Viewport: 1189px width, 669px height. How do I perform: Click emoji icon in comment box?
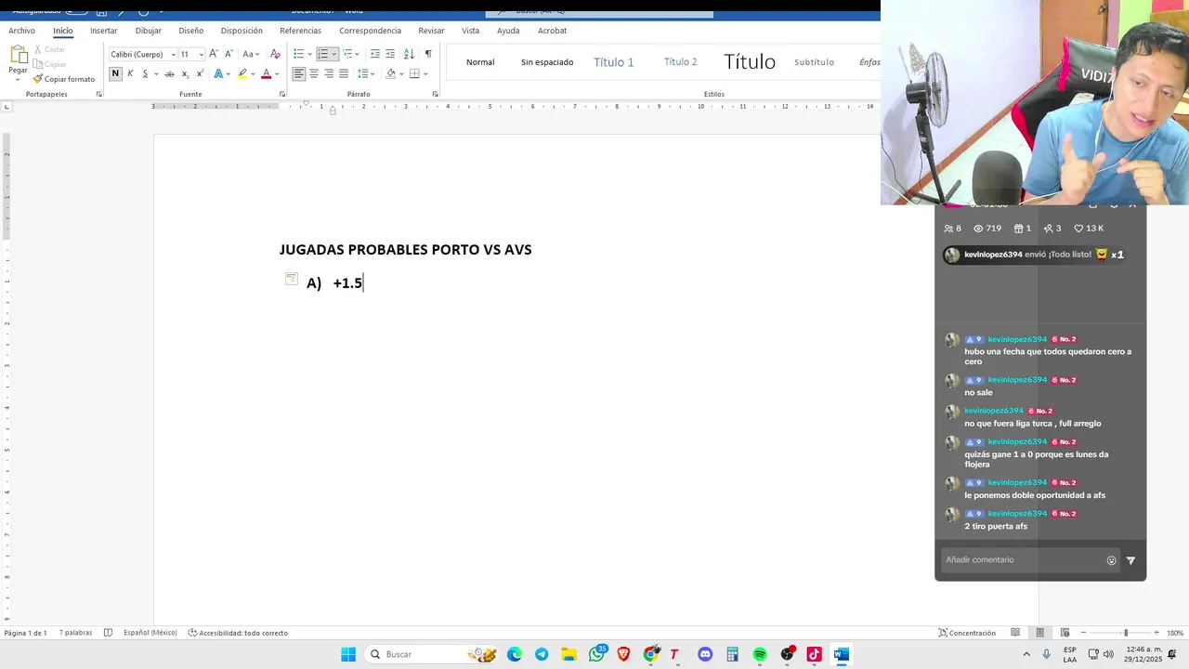click(1111, 560)
